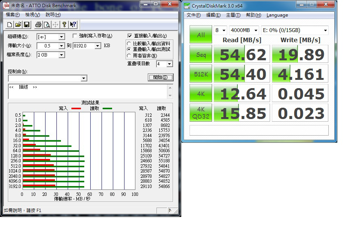The width and height of the screenshot is (346, 226).
Task: Run the 4K QD32 test button
Action: point(201,113)
